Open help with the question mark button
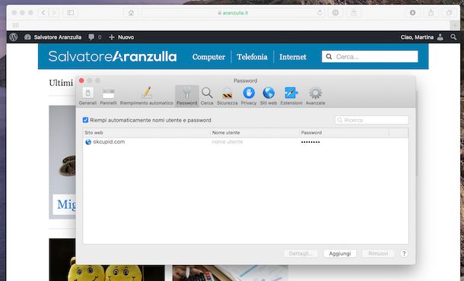Viewport: 464px width, 281px height. pos(404,254)
